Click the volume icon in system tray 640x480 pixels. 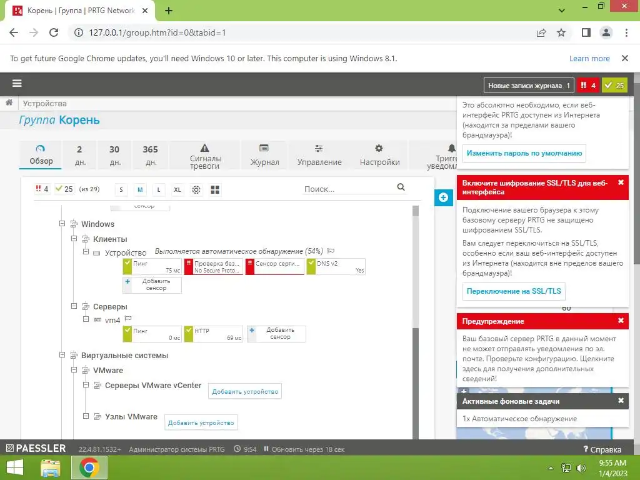coord(581,467)
